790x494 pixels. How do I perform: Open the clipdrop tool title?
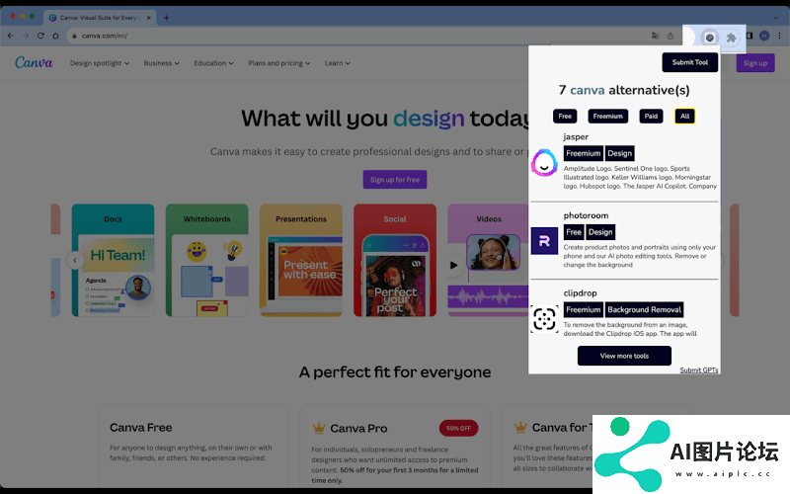click(x=580, y=292)
